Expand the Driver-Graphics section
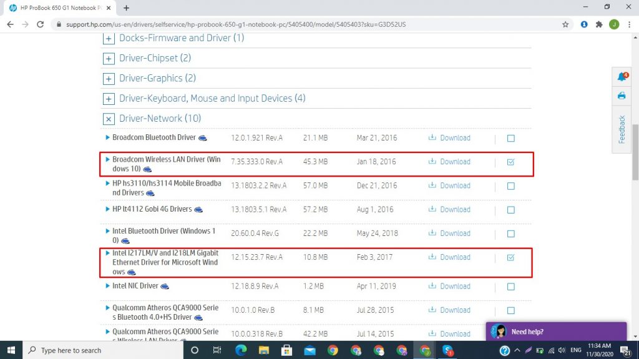This screenshot has width=639, height=359. (x=109, y=79)
